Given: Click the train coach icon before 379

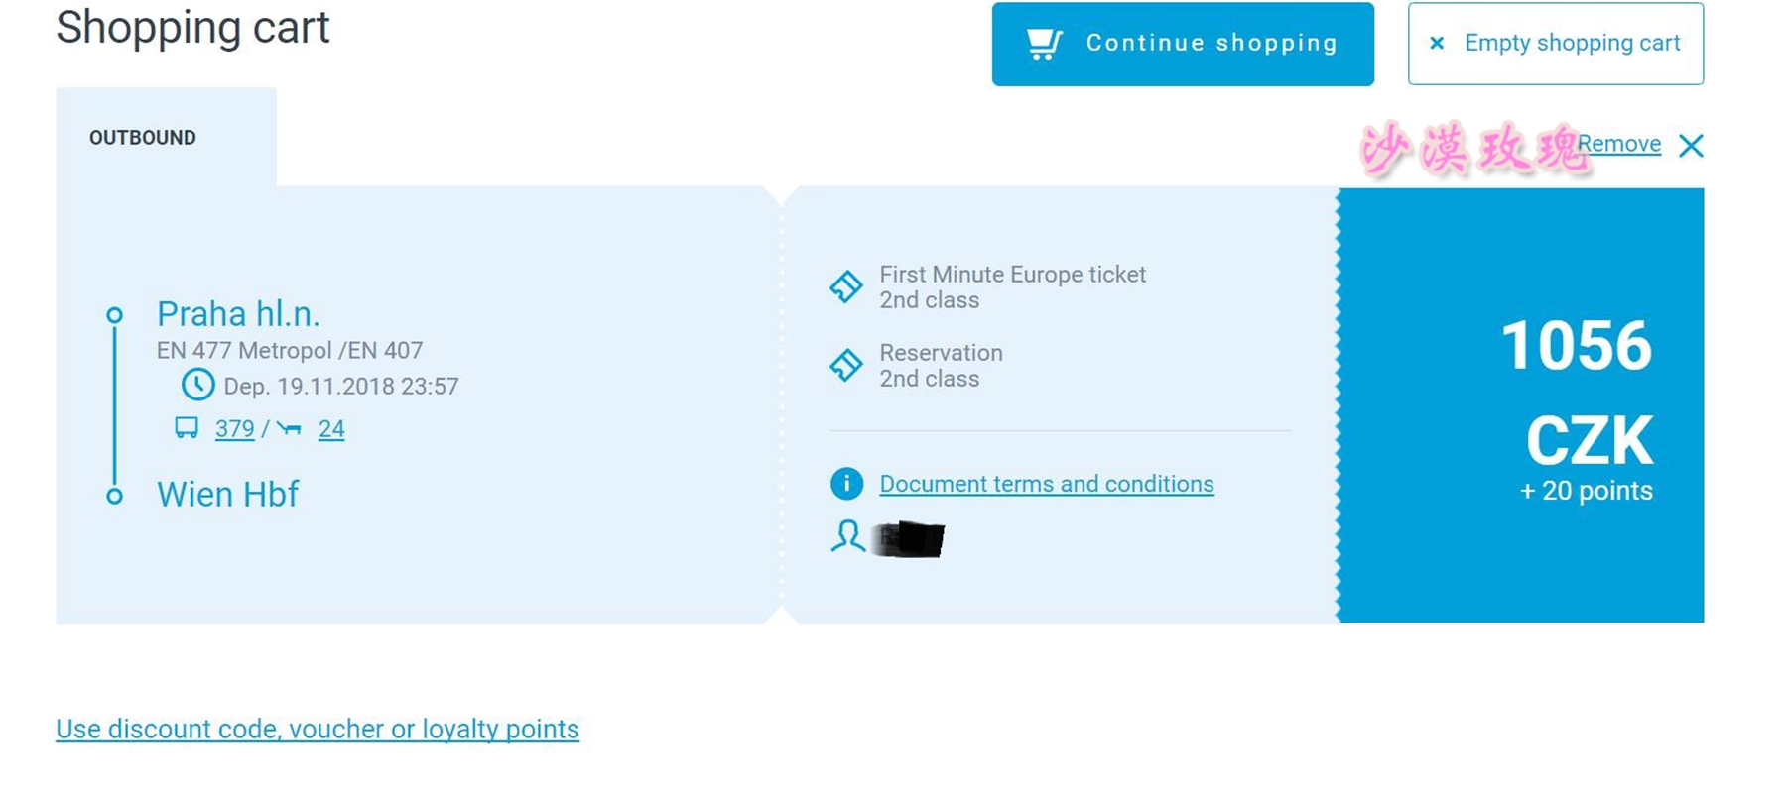Looking at the screenshot, I should coord(187,428).
